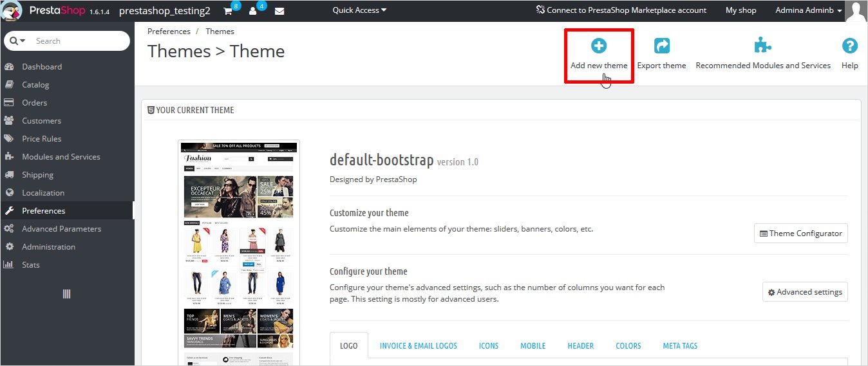
Task: Open the shopping cart orders notification icon
Action: (x=228, y=11)
